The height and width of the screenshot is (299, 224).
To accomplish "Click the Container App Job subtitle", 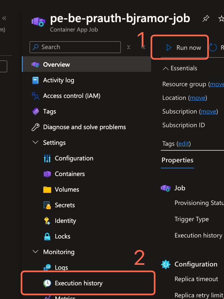I will tap(74, 30).
